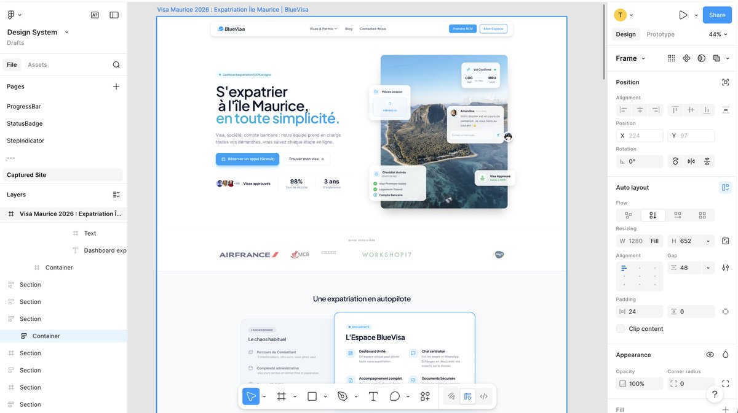Open the Actions components tool
The image size is (738, 413).
[425, 396]
